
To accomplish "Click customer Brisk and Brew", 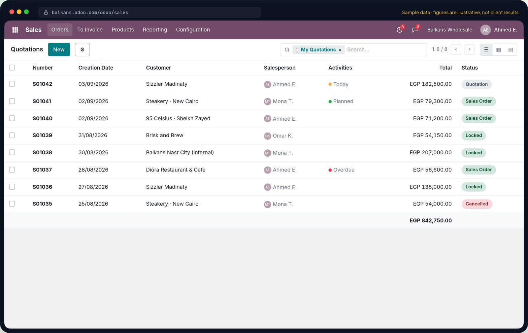I will coord(165,135).
